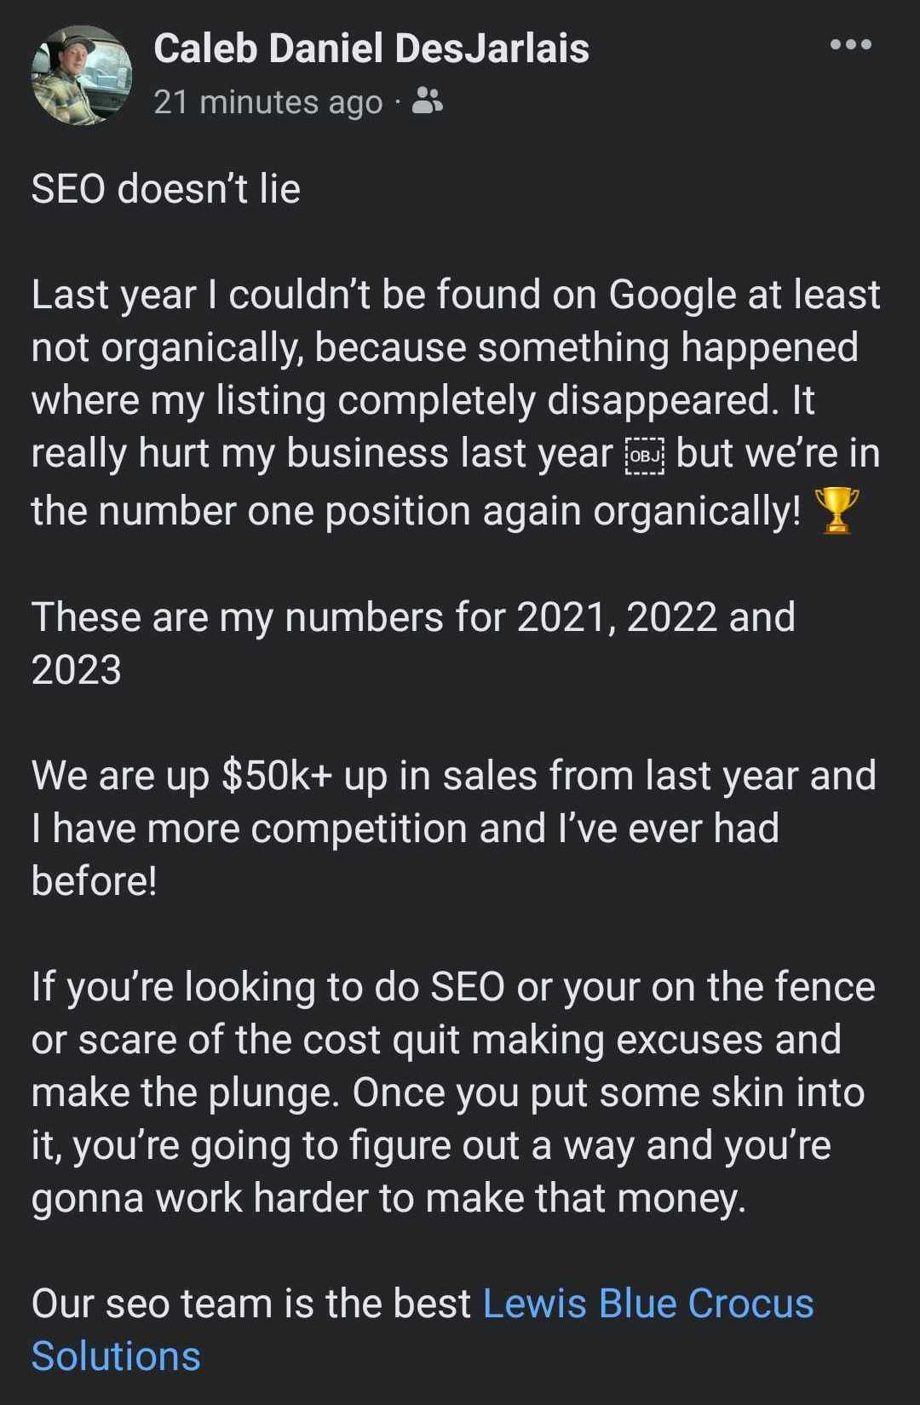Click the "SEO doesn't lie" headline text
920x1405 pixels.
pyautogui.click(x=166, y=189)
